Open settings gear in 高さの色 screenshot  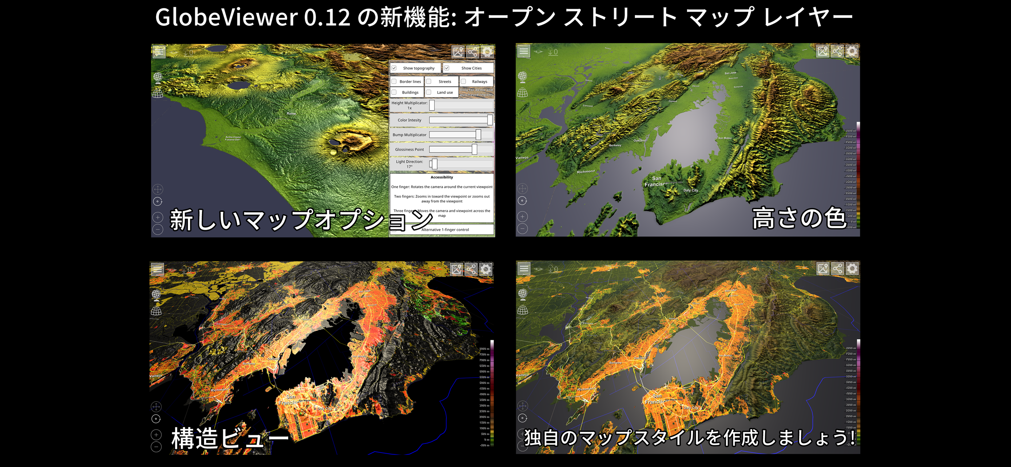pos(852,51)
